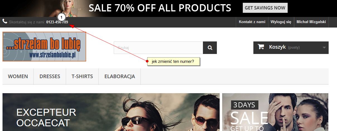This screenshot has height=131, width=337.
Task: Click the phone number 0123-456-789
Action: tap(57, 22)
